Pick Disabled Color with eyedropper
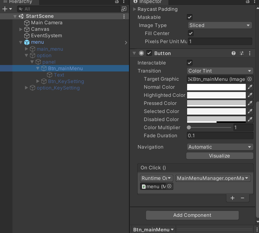Viewport: 259px width, 233px height. pyautogui.click(x=250, y=119)
